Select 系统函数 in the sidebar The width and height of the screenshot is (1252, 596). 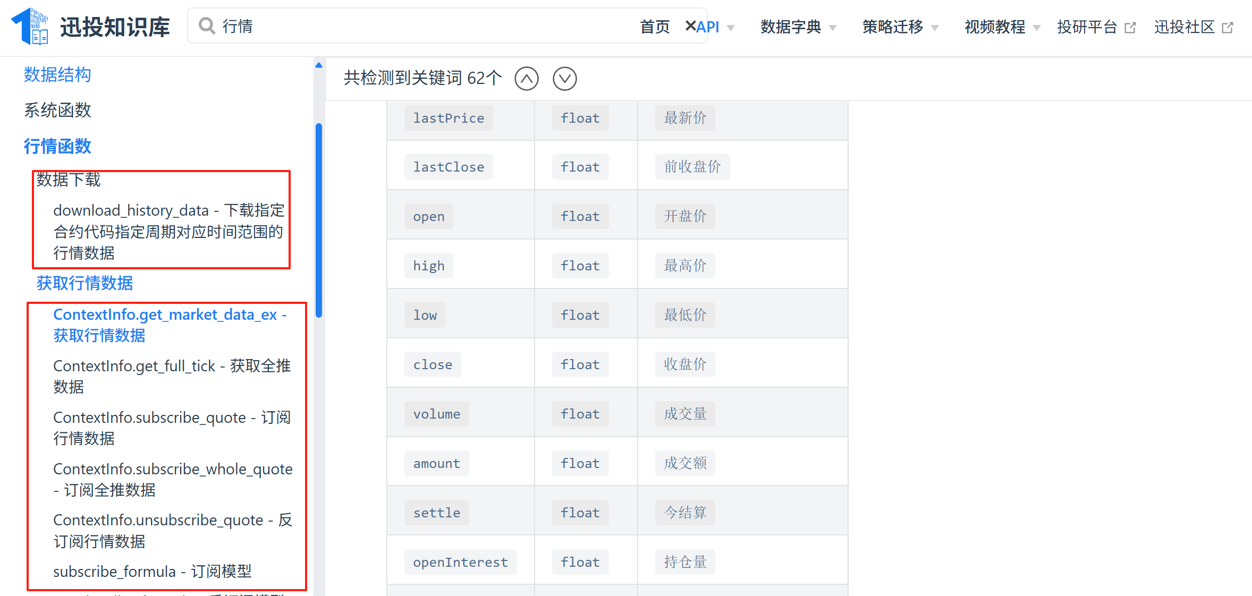[x=57, y=110]
